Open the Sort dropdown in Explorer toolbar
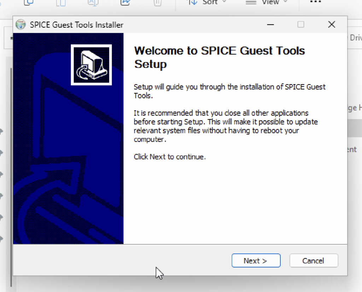This screenshot has width=362, height=292. click(207, 2)
